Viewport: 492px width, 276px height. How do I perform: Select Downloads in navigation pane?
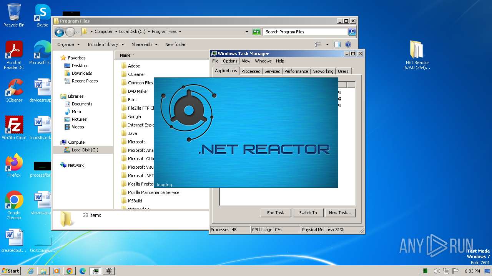(82, 73)
